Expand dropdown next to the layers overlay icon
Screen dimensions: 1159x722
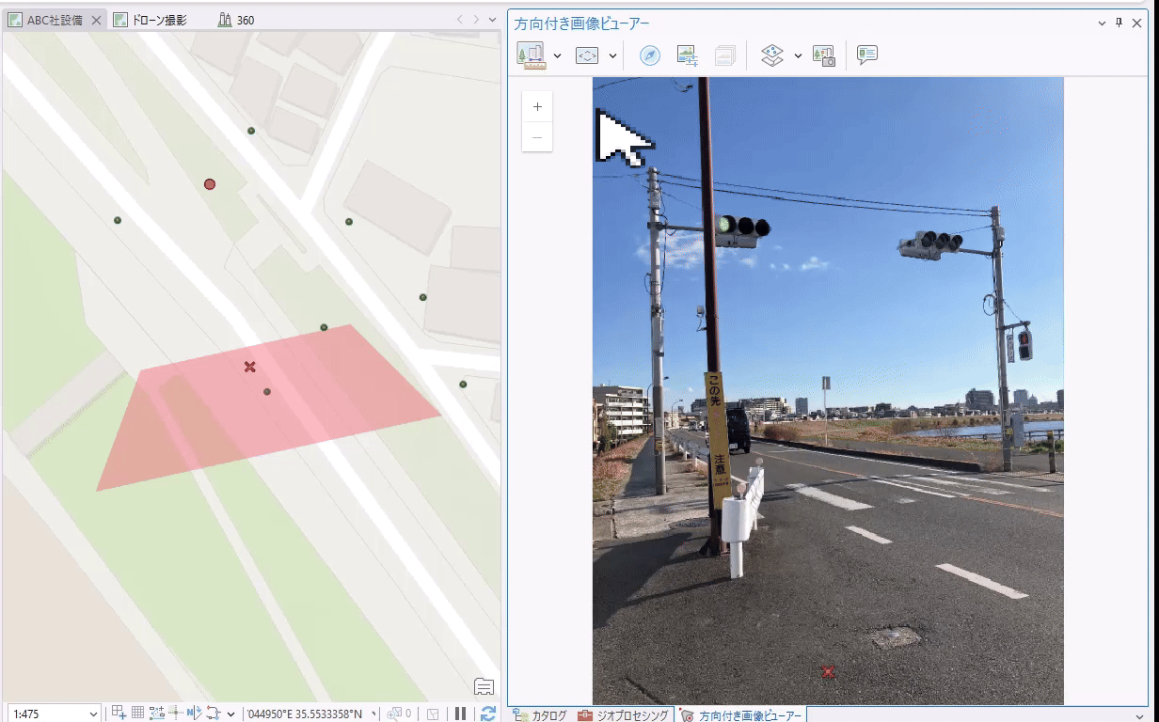pos(798,56)
